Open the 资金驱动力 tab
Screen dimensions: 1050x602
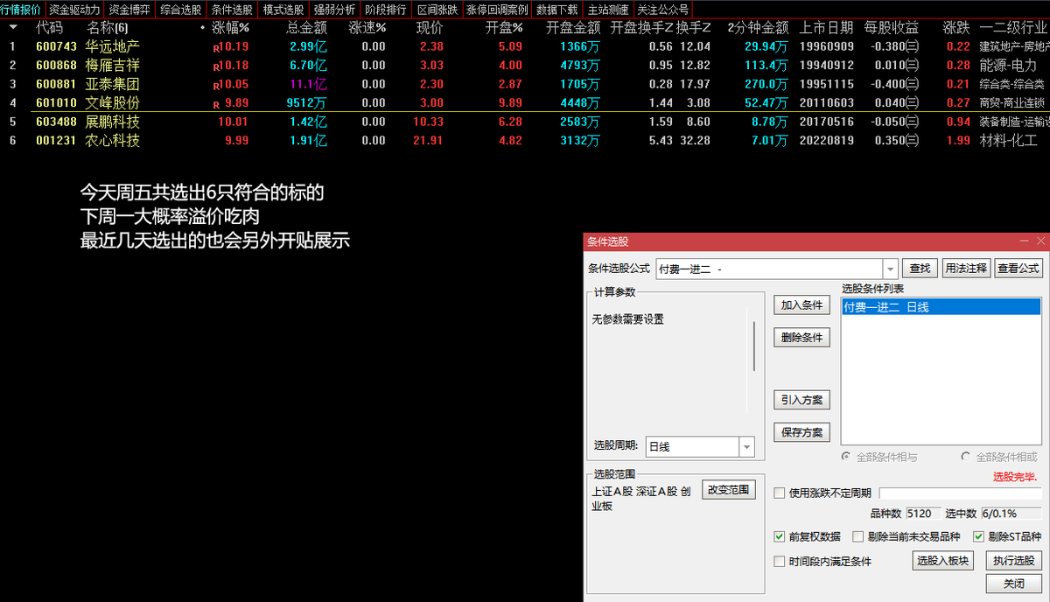click(74, 10)
